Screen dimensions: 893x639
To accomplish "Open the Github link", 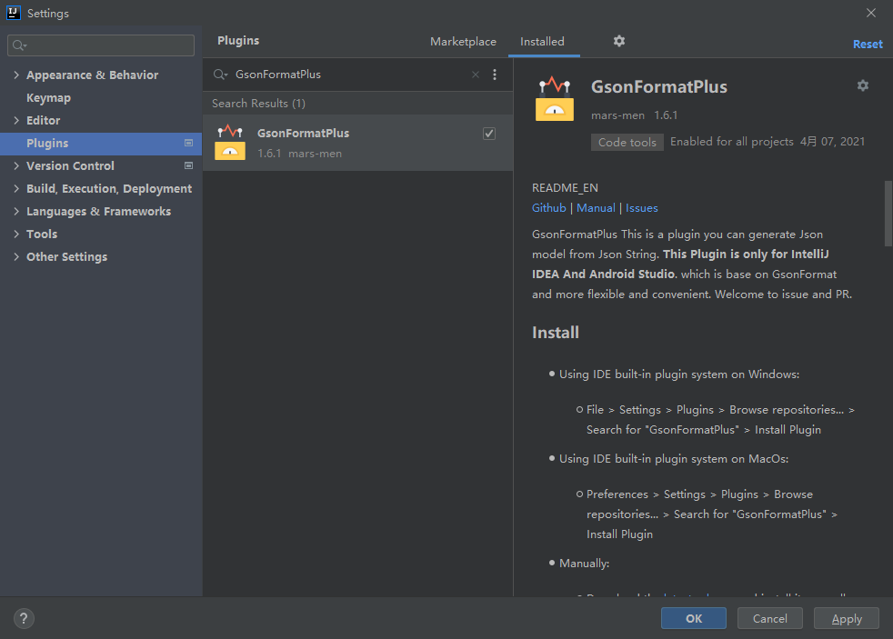I will (549, 208).
